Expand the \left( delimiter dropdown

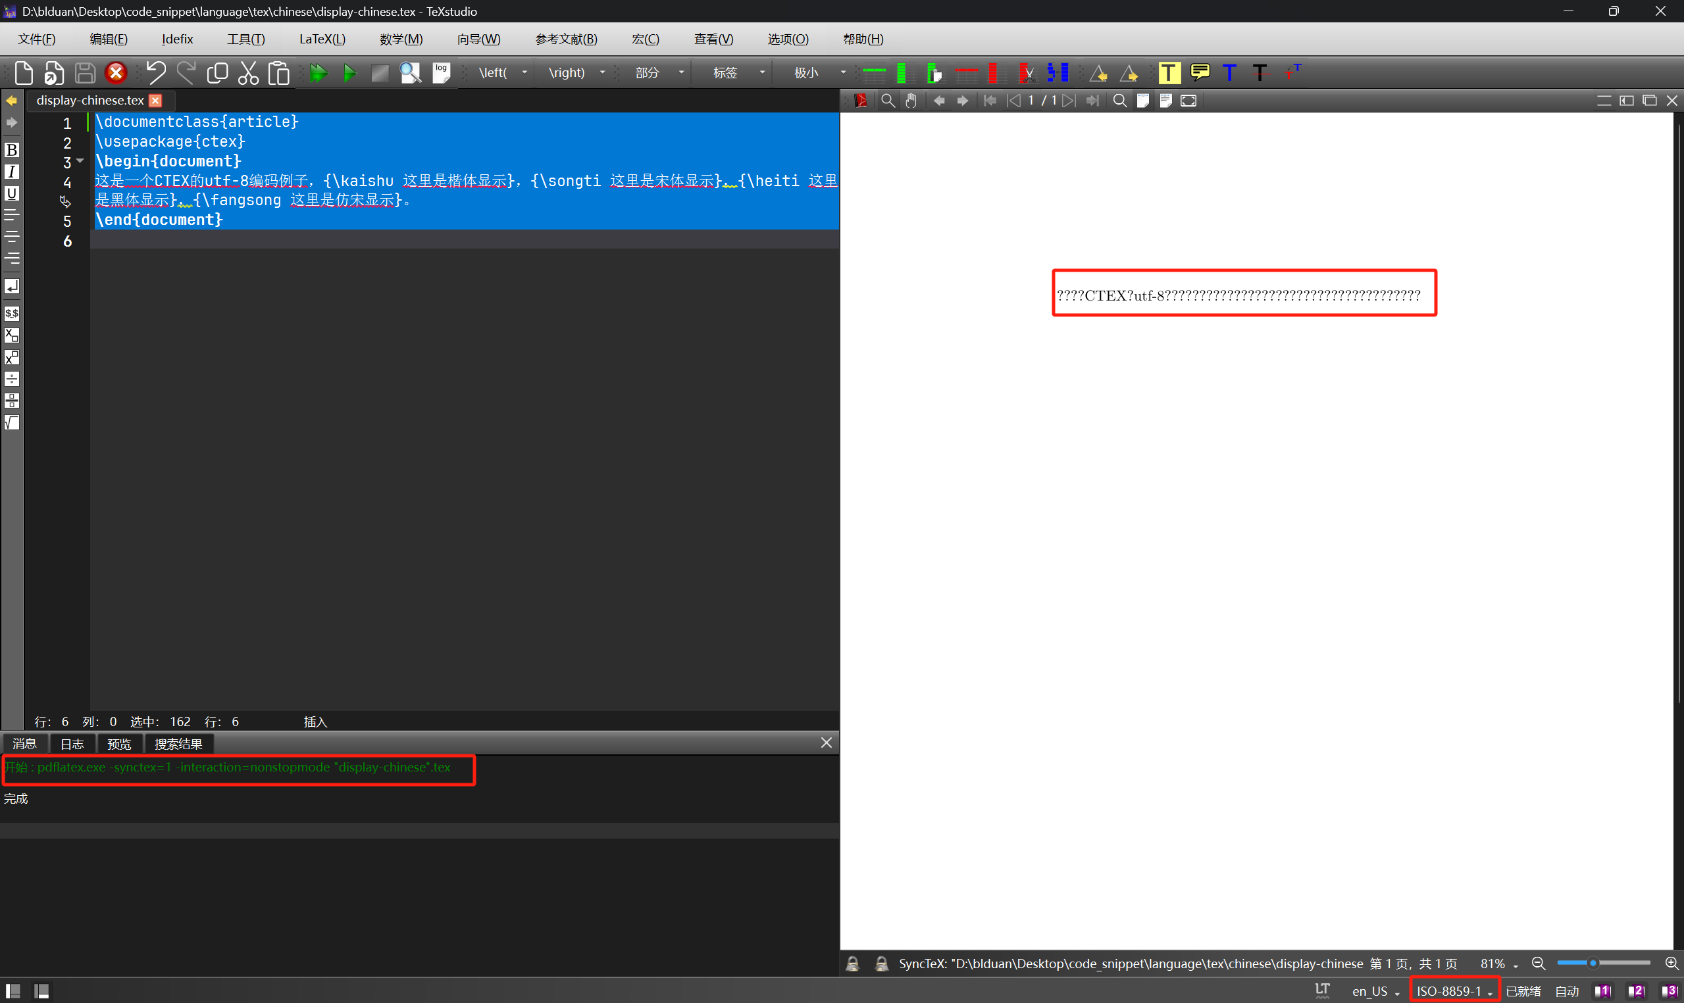click(524, 73)
